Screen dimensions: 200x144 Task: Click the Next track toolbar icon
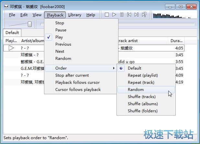(x=137, y=15)
